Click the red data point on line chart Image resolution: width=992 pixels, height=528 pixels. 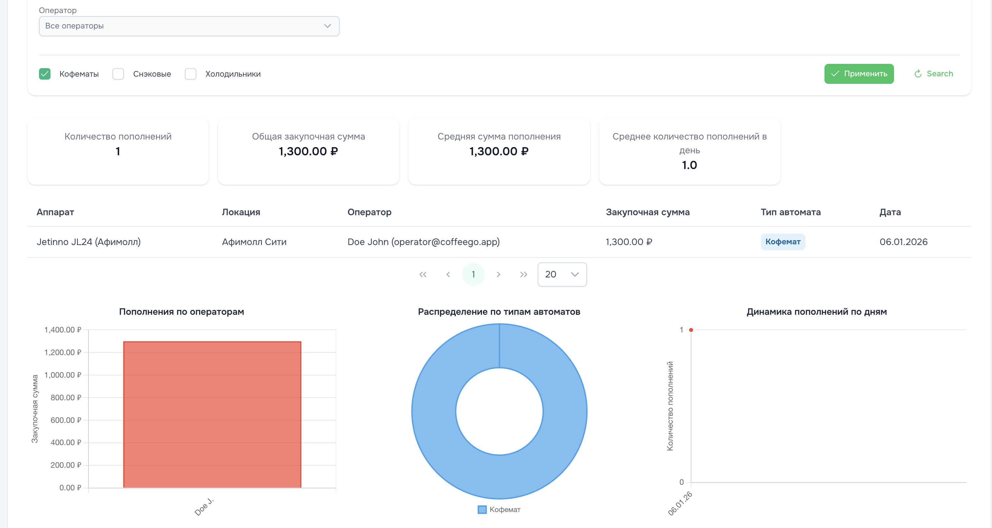click(691, 330)
